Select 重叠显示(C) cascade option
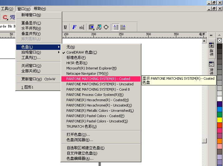Screen dimensions: 223x166 coord(39,23)
